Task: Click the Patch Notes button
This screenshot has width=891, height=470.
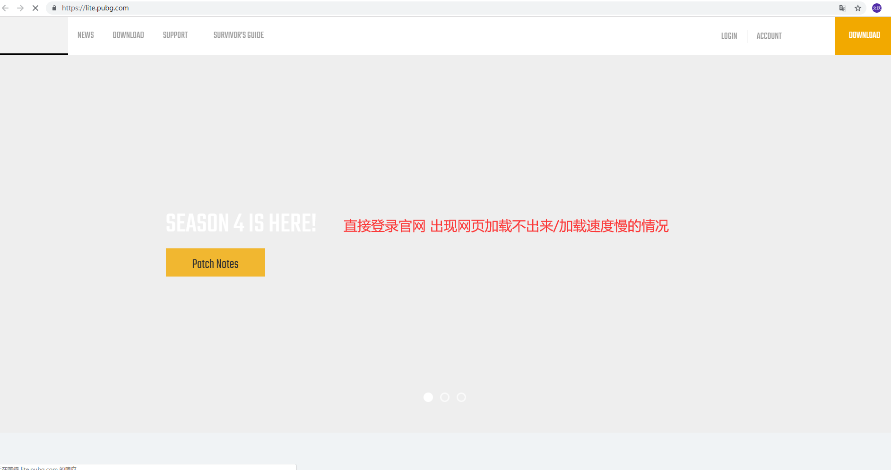Action: 215,263
